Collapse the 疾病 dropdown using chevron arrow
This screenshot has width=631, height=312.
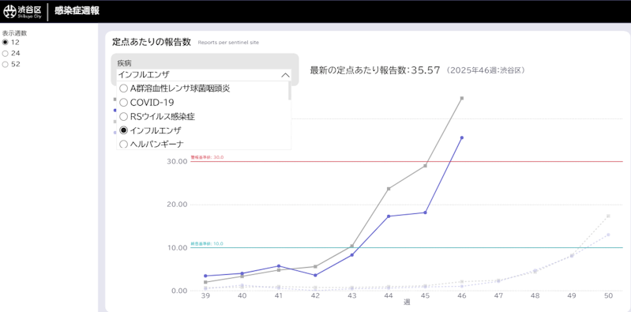tap(285, 75)
